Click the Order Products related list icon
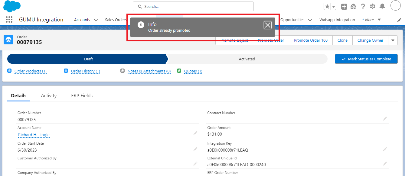405x176 pixels. (9, 71)
